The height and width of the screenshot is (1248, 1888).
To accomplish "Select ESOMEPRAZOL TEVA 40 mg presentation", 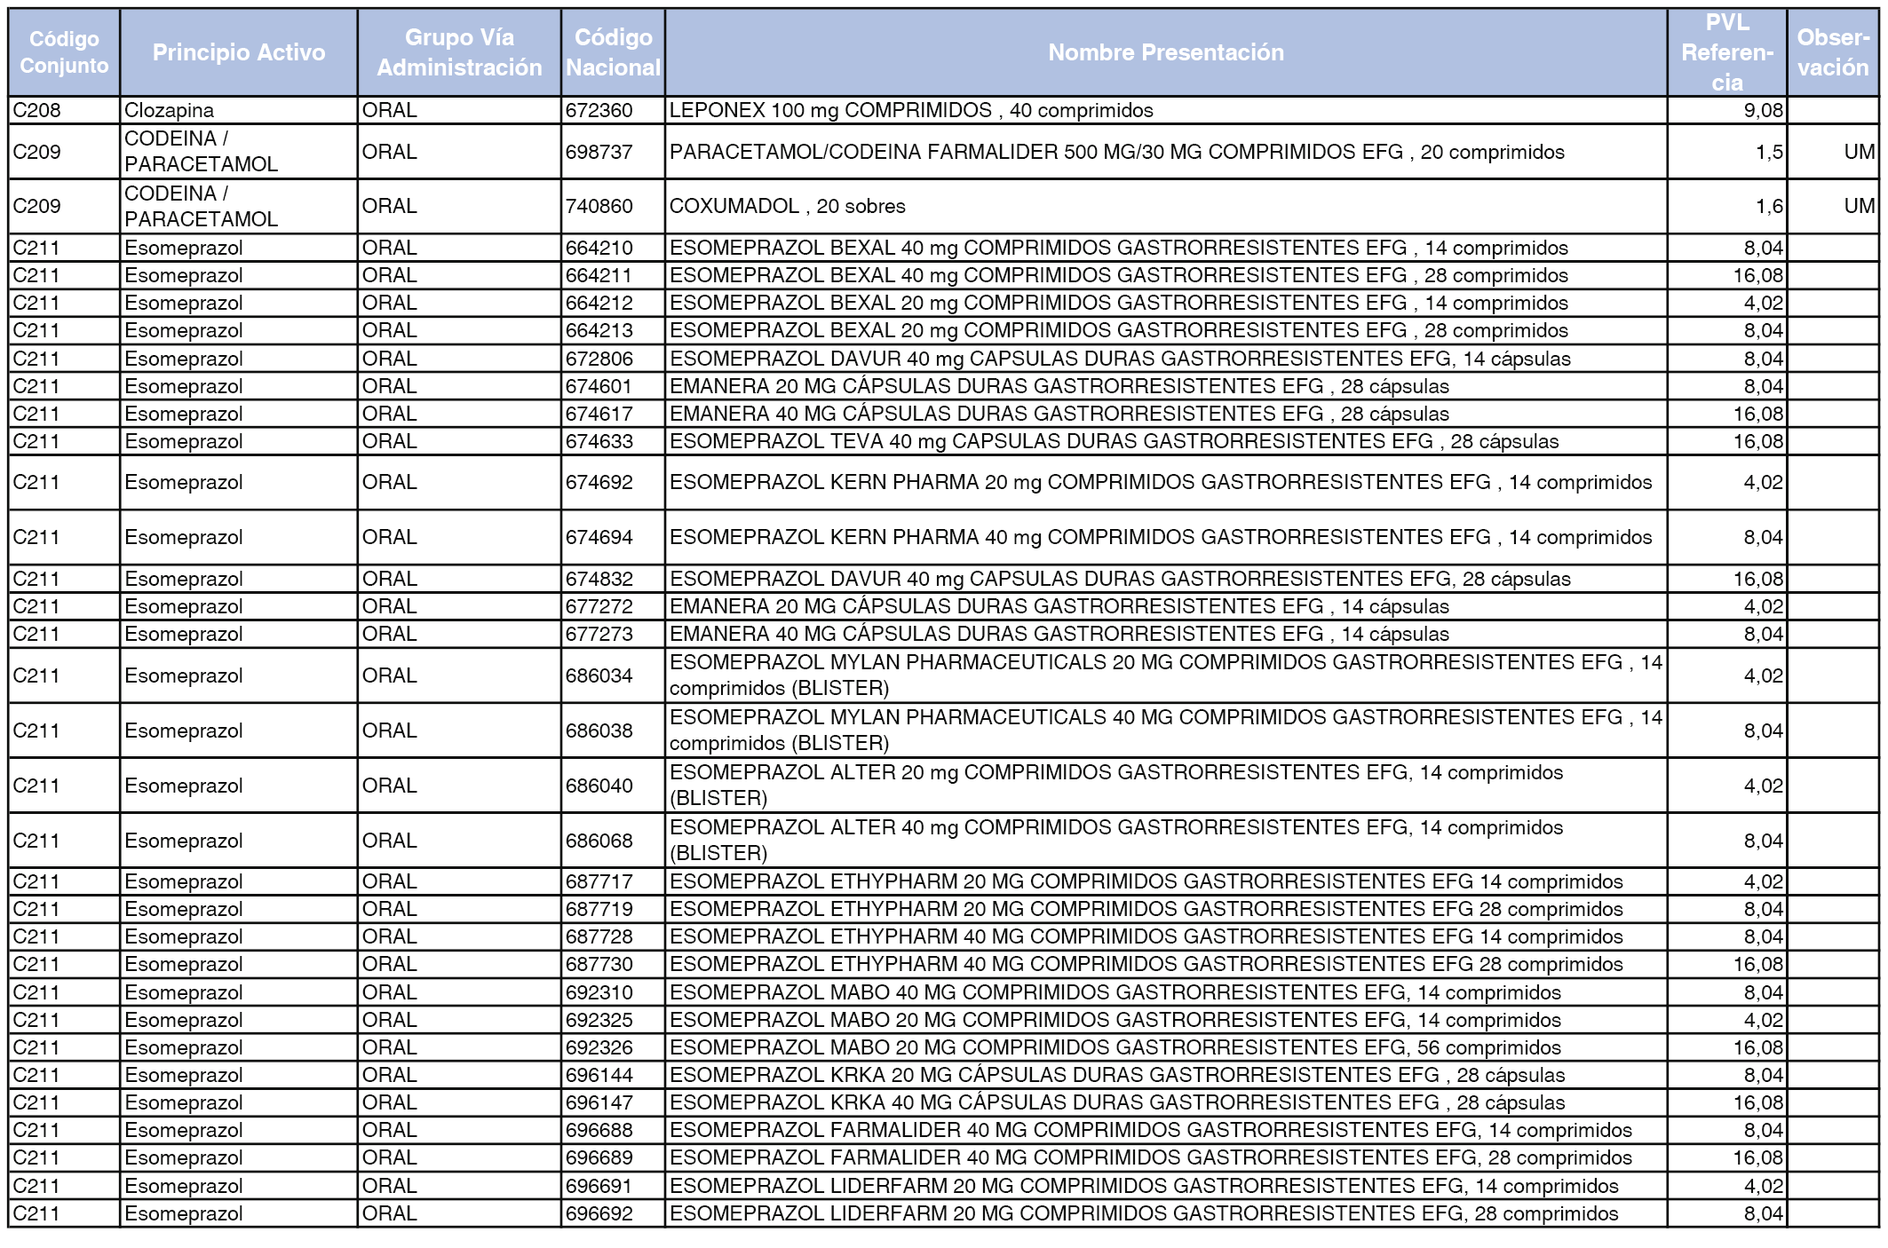I will (x=1166, y=441).
